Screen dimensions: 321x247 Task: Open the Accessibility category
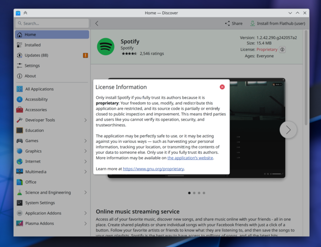tap(52, 100)
